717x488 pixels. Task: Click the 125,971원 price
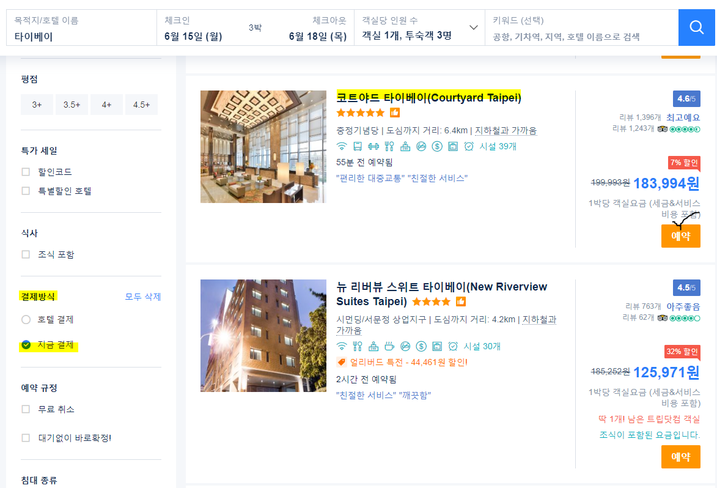coord(666,372)
